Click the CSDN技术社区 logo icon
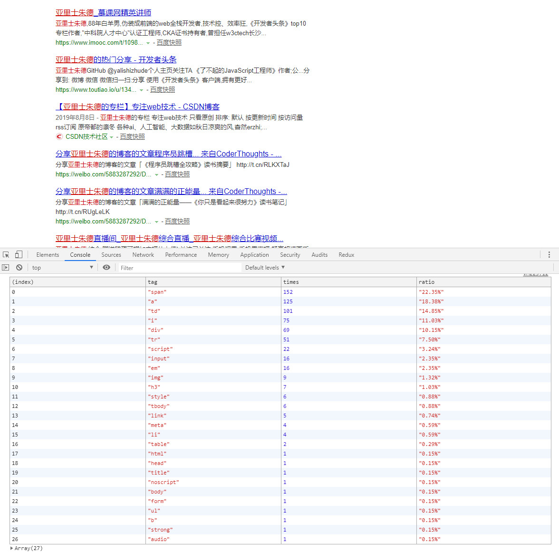Image resolution: width=559 pixels, height=552 pixels. [59, 136]
